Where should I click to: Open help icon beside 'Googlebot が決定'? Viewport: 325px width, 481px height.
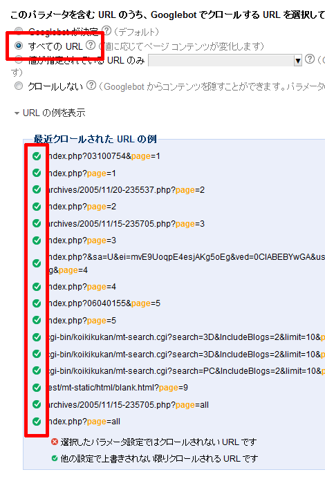pos(106,30)
